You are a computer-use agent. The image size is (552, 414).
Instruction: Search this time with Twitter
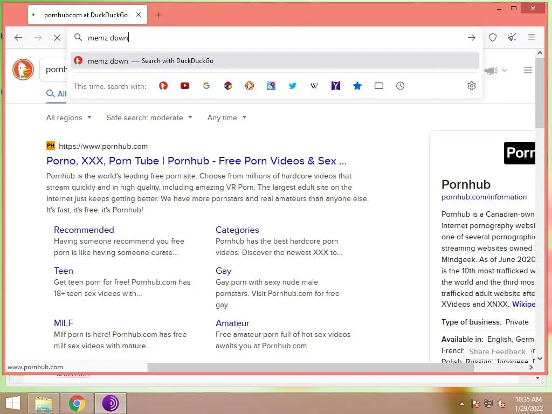pyautogui.click(x=293, y=86)
